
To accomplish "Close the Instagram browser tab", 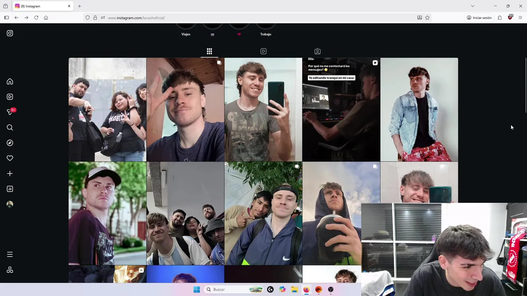I will [69, 6].
